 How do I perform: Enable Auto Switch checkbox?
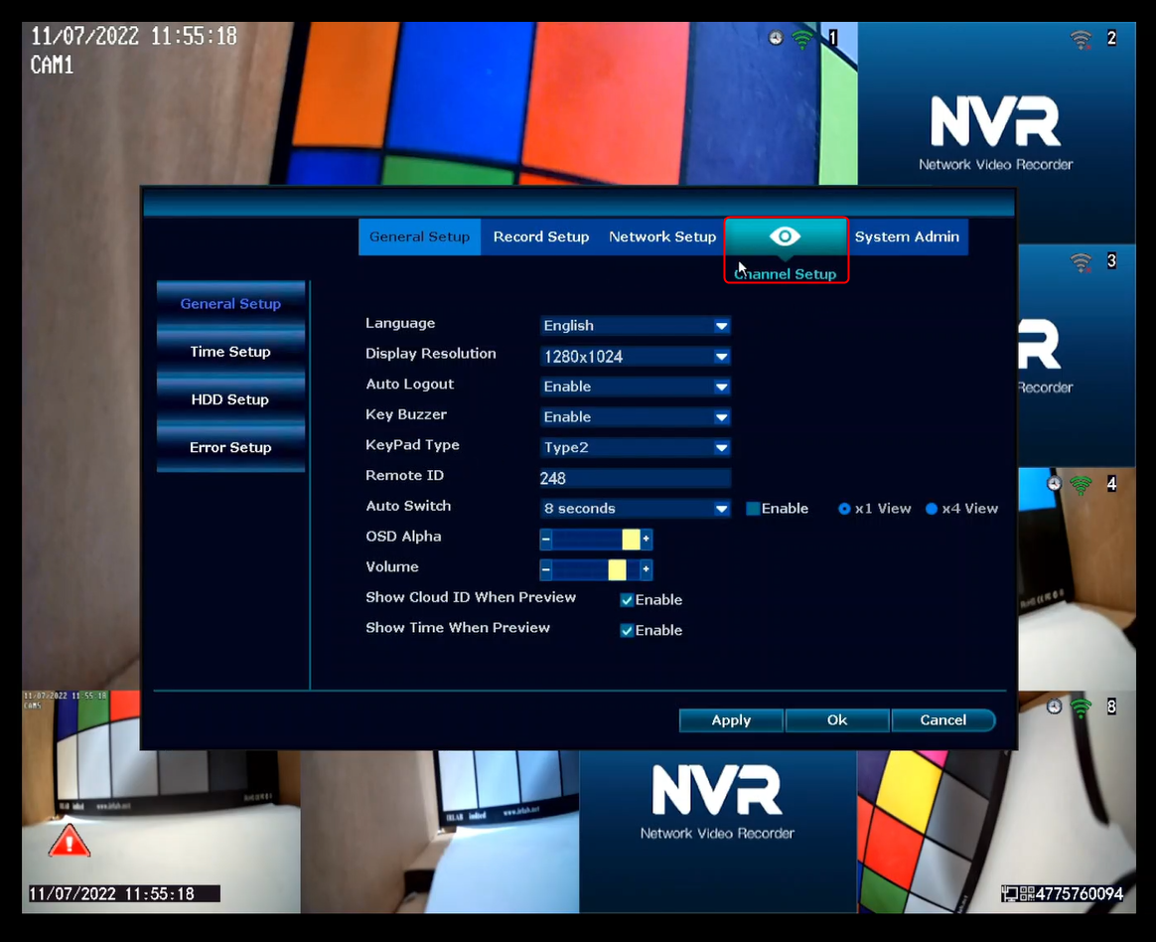[x=753, y=508]
